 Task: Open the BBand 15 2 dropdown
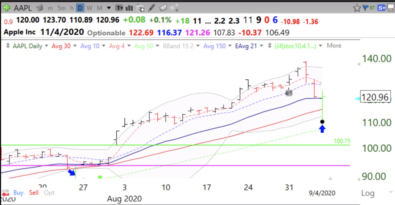197,46
